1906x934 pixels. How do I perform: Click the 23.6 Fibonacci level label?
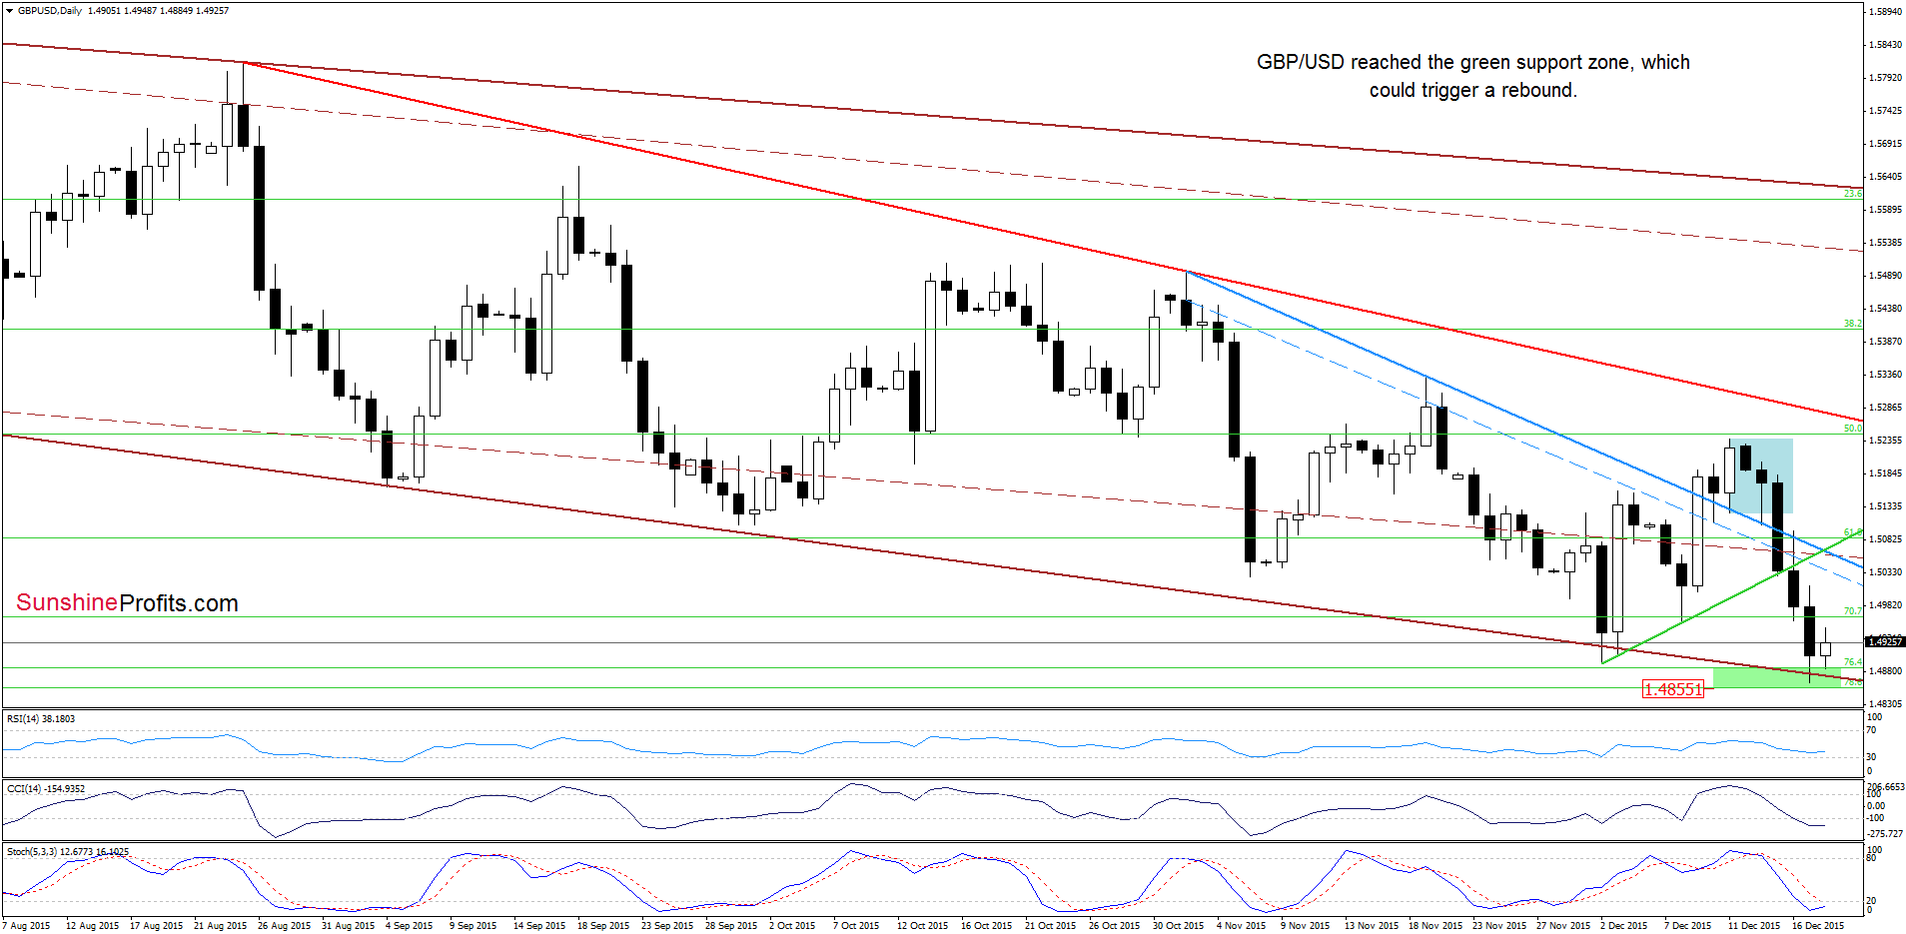point(1852,194)
